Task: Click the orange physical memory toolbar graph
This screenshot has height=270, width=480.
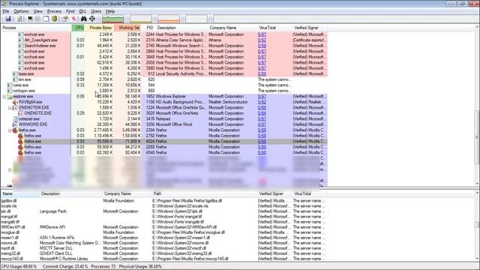Action: coord(169,19)
